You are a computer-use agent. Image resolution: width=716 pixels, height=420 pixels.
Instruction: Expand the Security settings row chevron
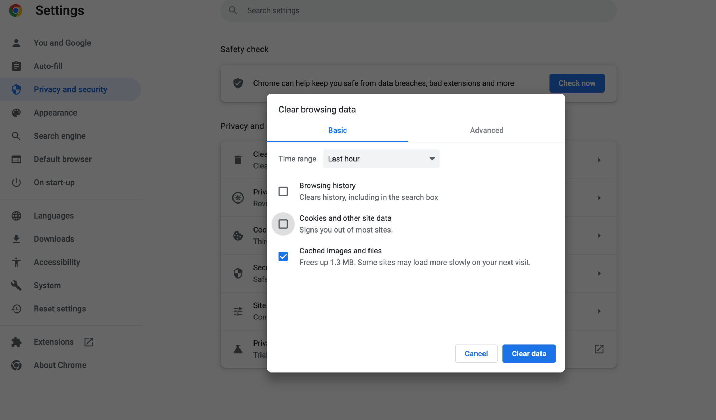coord(599,273)
